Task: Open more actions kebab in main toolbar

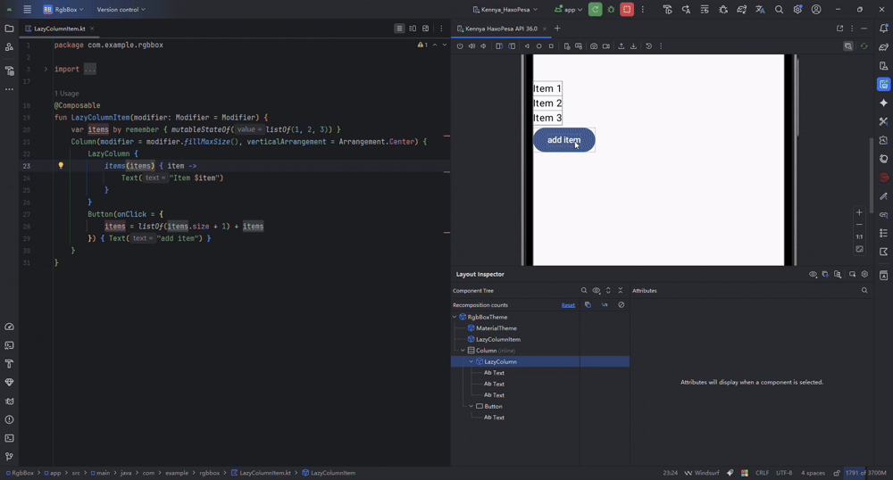Action: (x=643, y=10)
